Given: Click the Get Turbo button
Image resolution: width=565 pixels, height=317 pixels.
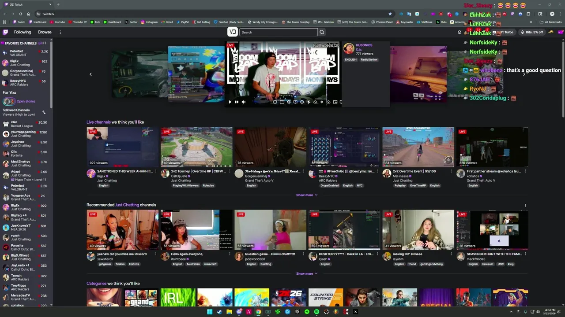Looking at the screenshot, I should tap(503, 32).
